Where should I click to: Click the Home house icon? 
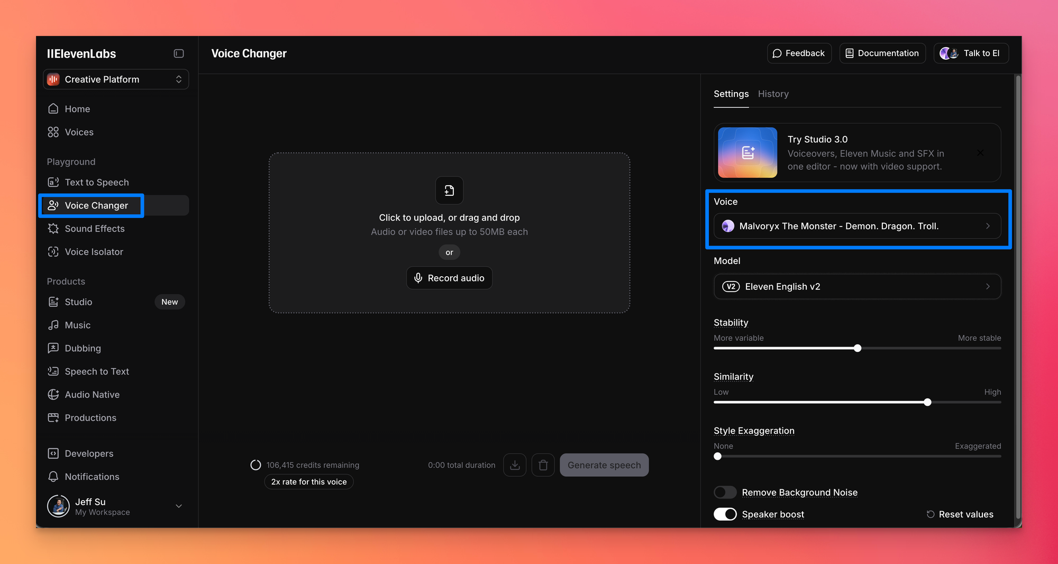tap(53, 108)
